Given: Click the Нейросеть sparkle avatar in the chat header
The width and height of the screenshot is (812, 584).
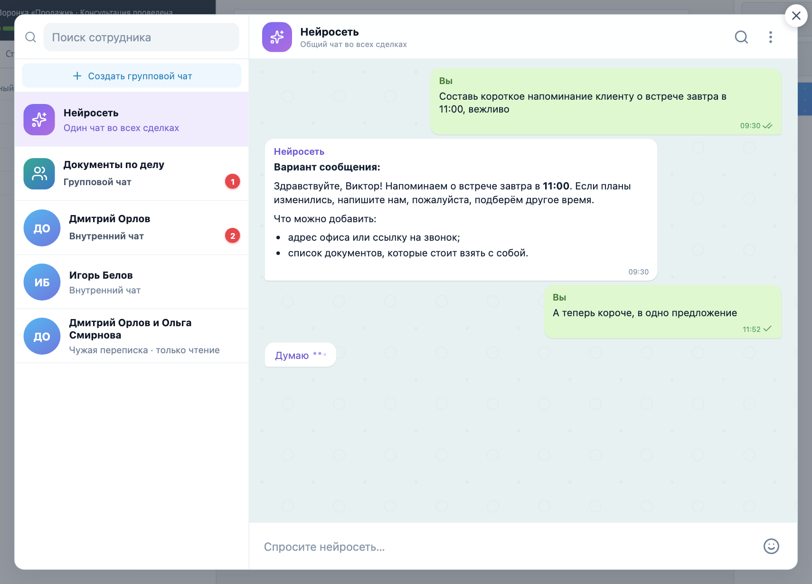Looking at the screenshot, I should click(x=277, y=37).
